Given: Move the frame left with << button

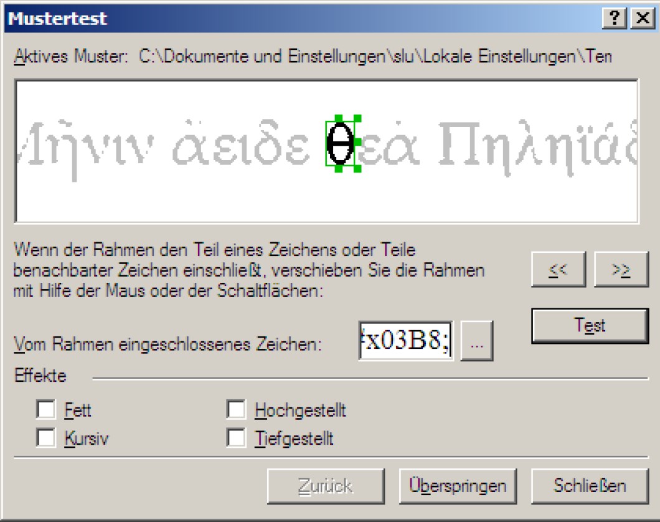Looking at the screenshot, I should (559, 270).
